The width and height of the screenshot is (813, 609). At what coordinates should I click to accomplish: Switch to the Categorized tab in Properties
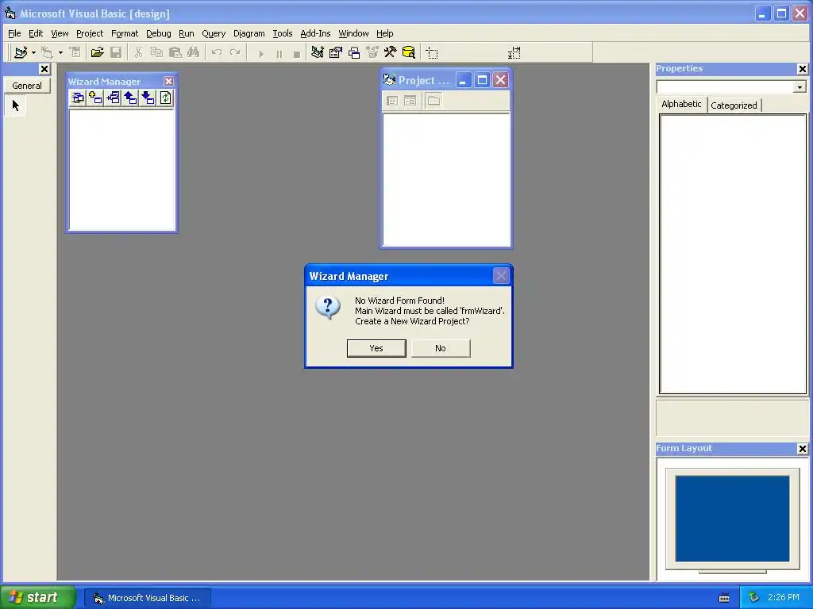tap(734, 105)
